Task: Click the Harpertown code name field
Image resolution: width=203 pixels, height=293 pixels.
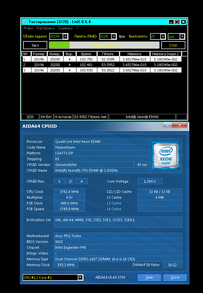Action: coord(102,147)
